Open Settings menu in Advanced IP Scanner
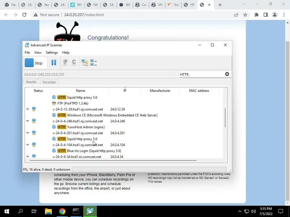Screen dimensions: 290x217 (x=52, y=52)
